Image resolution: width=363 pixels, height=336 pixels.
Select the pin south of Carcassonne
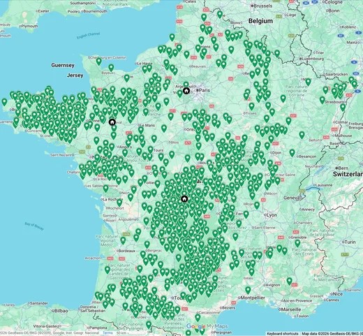[198, 318]
